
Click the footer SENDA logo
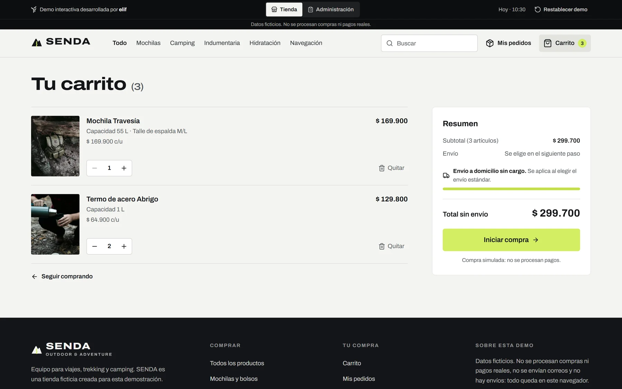click(x=72, y=349)
